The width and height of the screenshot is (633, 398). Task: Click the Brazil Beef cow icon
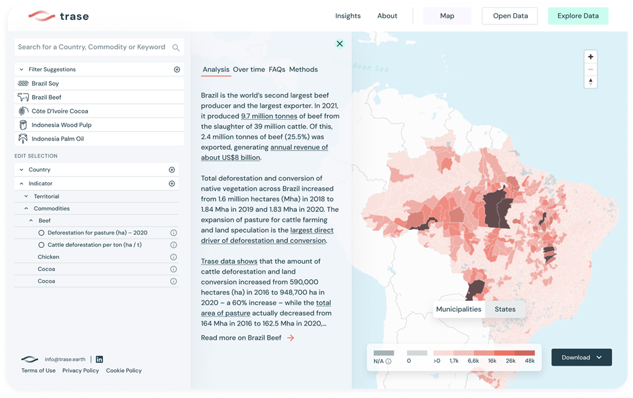[23, 97]
